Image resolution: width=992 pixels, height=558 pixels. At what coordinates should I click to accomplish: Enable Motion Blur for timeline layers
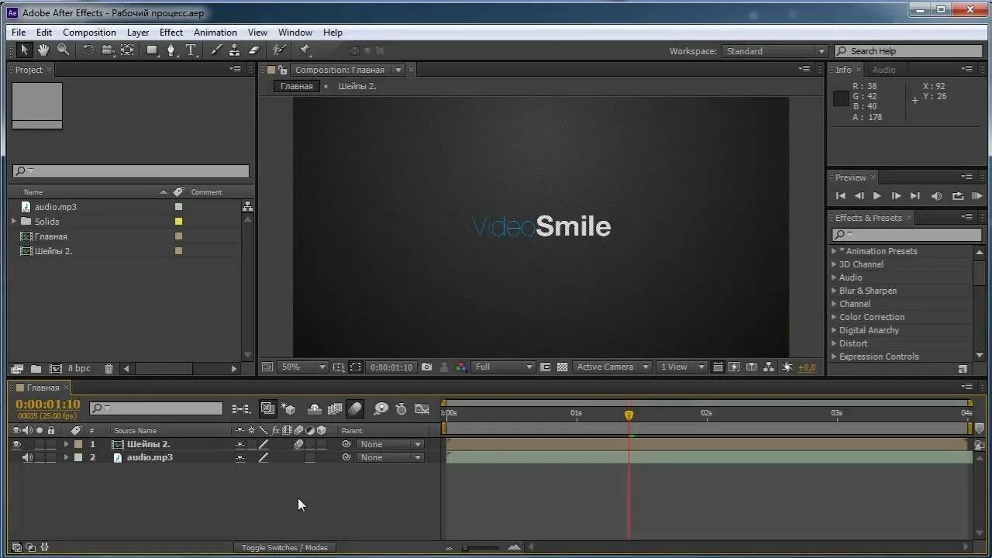pyautogui.click(x=355, y=408)
